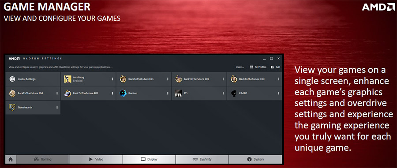Switch to the Eyefinity tab
397x168 pixels.
(202, 159)
